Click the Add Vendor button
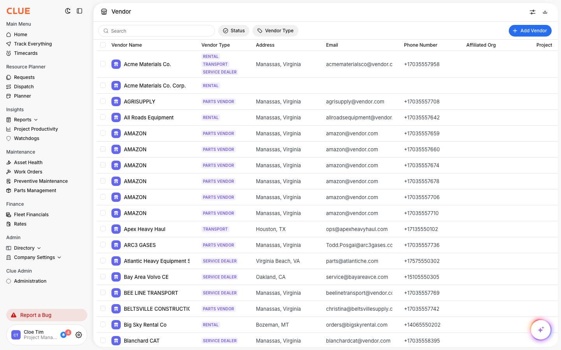 click(x=530, y=31)
